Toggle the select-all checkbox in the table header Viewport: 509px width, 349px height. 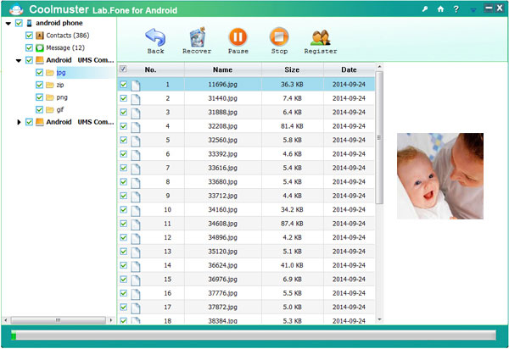124,69
